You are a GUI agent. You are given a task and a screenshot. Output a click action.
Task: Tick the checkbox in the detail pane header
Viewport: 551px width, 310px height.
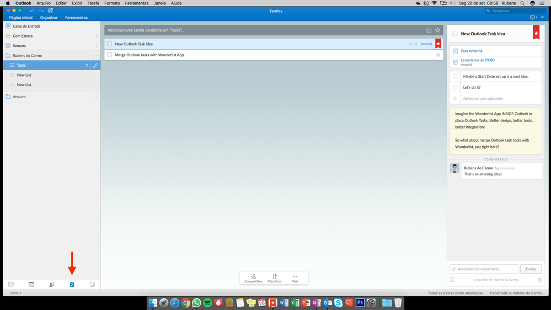click(454, 34)
